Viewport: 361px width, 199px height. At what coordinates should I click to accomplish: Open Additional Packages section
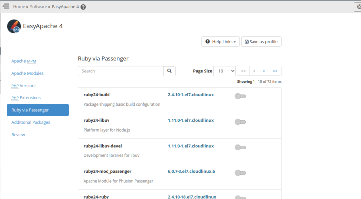coord(31,122)
